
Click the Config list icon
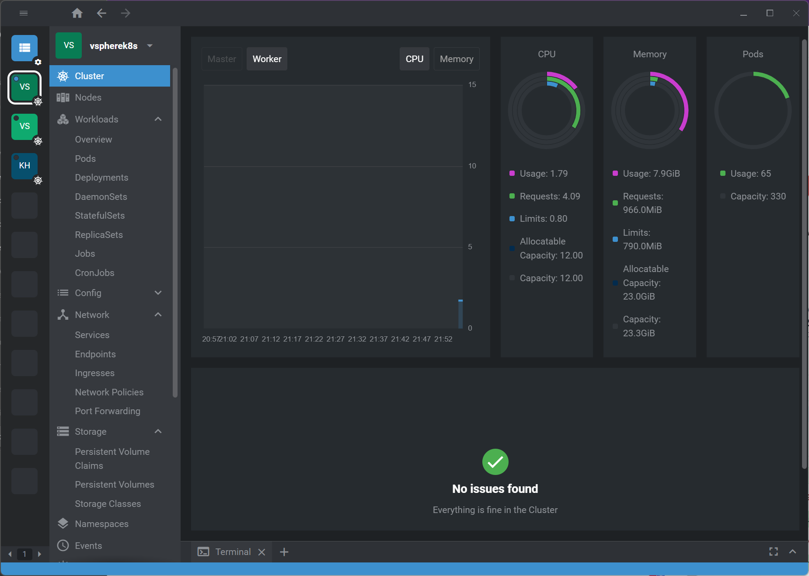coord(63,293)
